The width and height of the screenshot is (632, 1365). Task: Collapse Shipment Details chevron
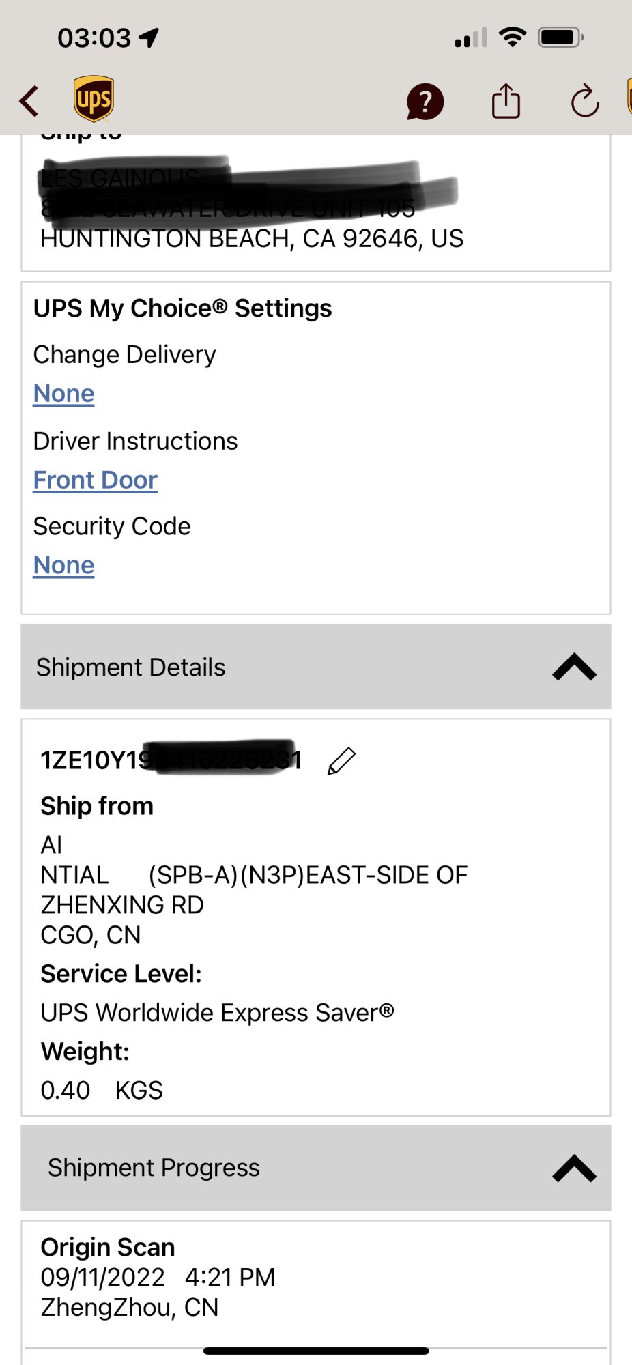(574, 667)
